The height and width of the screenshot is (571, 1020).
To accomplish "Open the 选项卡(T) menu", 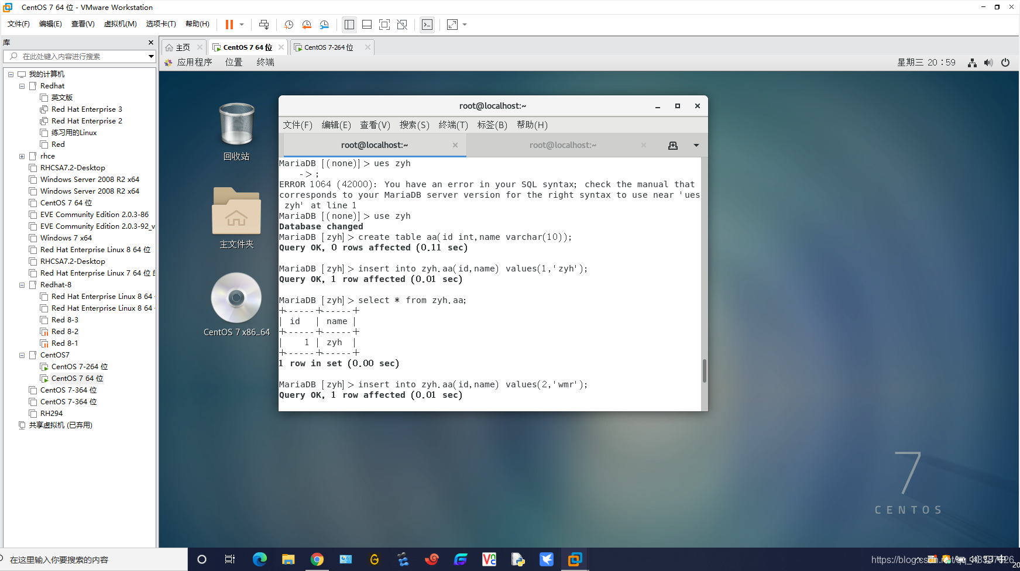I will [x=161, y=24].
